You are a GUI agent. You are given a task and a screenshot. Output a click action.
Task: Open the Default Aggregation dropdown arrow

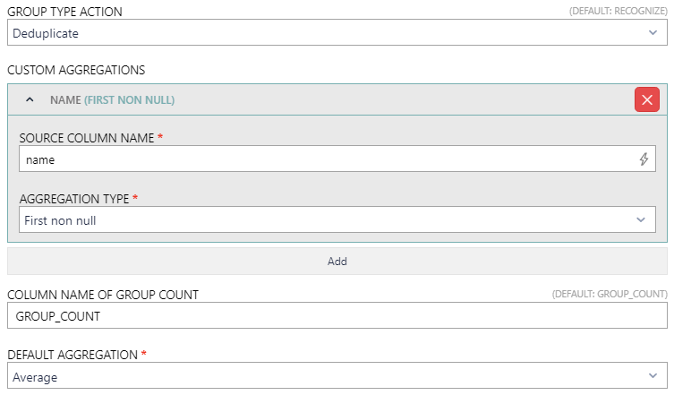coord(653,377)
